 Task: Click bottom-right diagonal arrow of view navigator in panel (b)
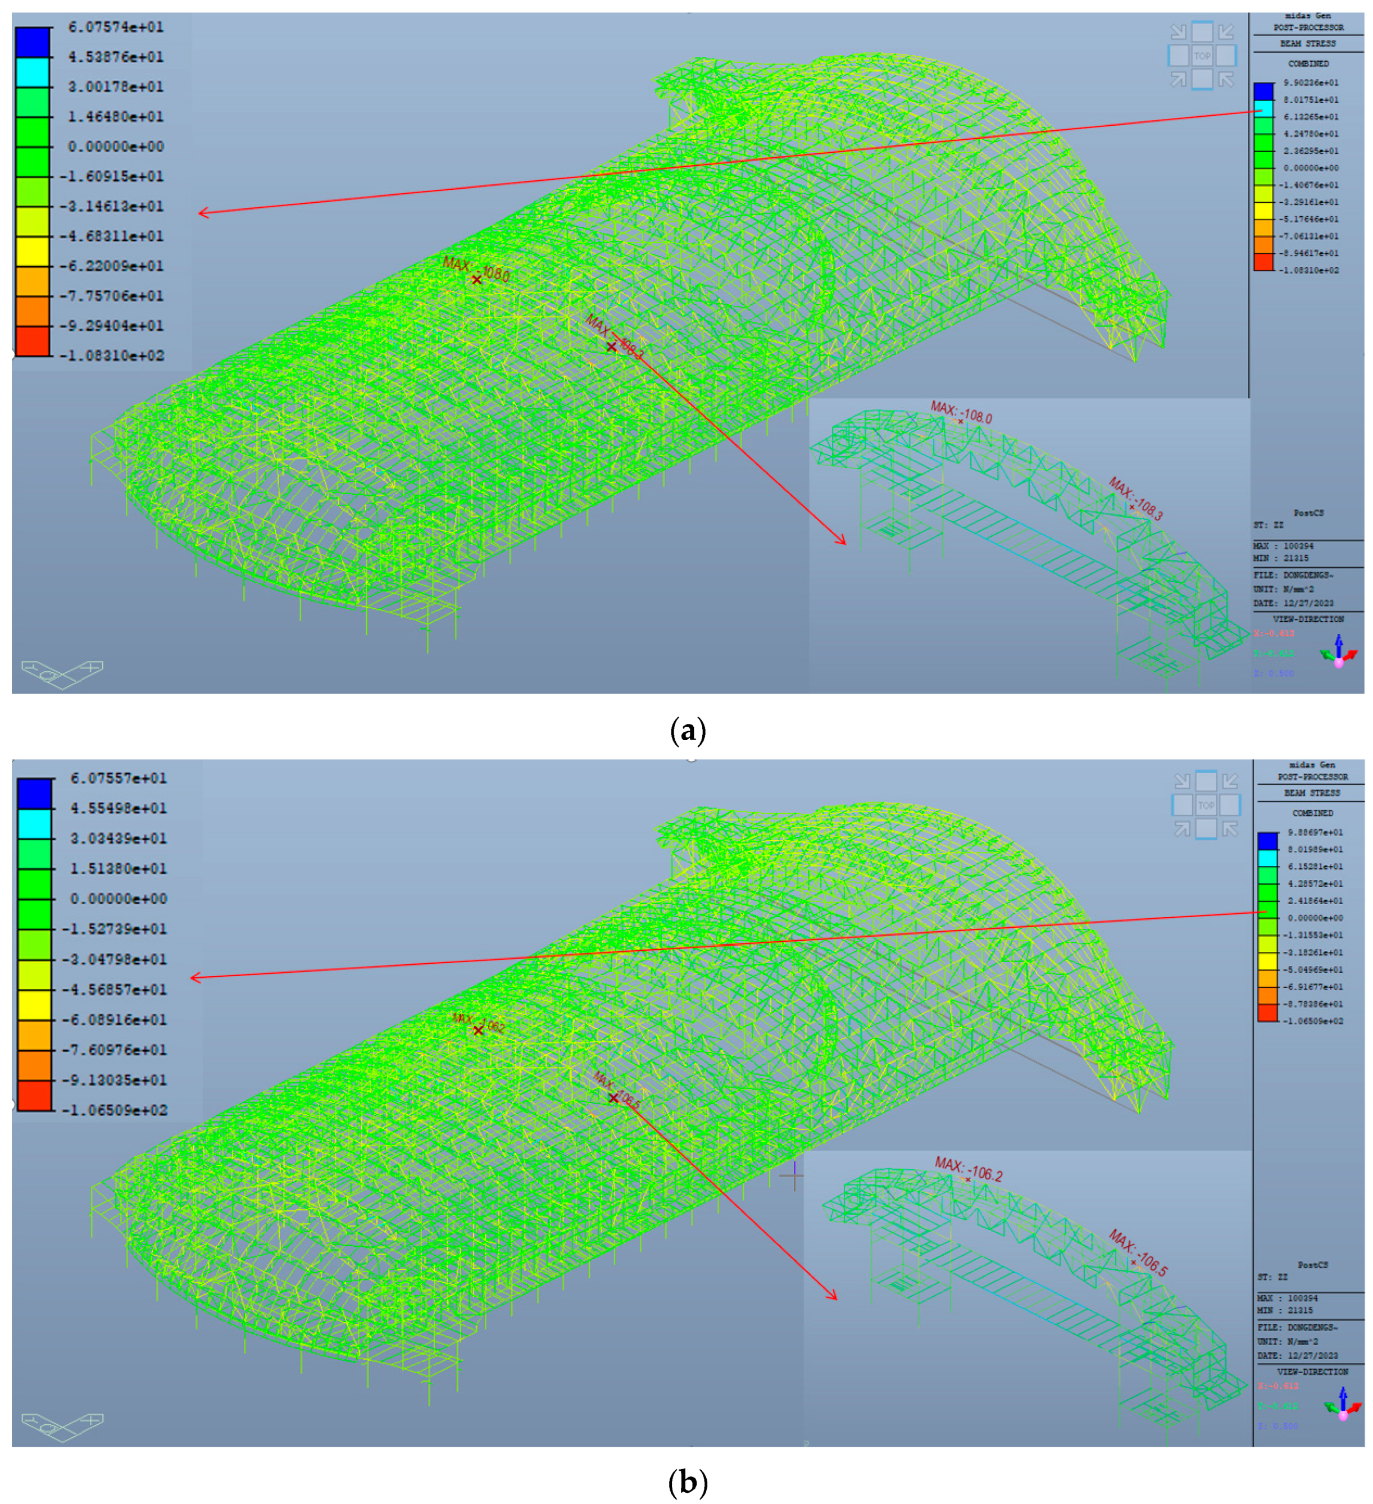[x=1230, y=828]
